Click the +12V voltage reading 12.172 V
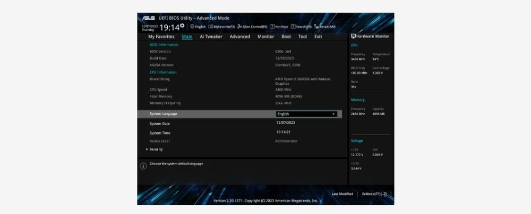Screen dimensions: 531x214 point(357,155)
